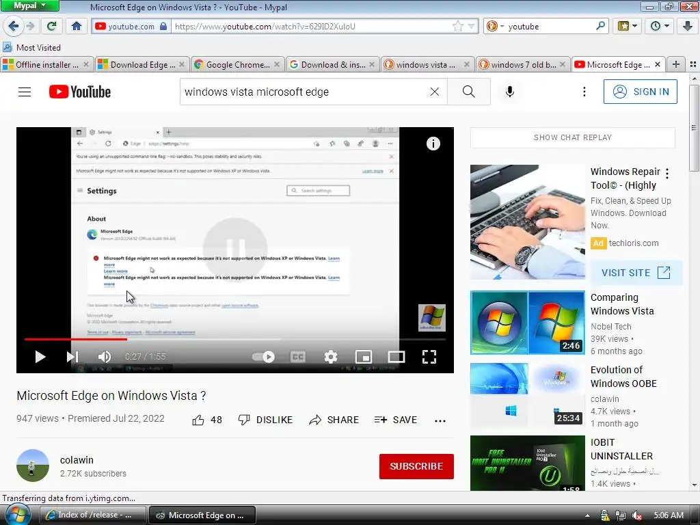Switch to Index of /release taskbar window

pos(93,515)
